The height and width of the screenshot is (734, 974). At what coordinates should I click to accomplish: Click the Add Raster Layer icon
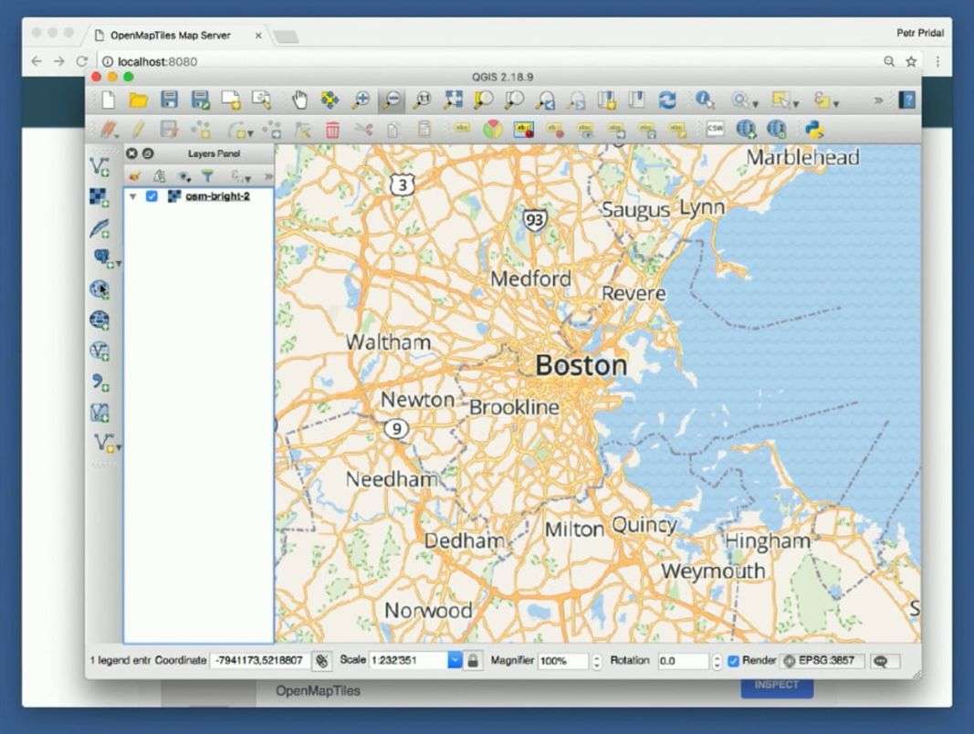click(99, 197)
